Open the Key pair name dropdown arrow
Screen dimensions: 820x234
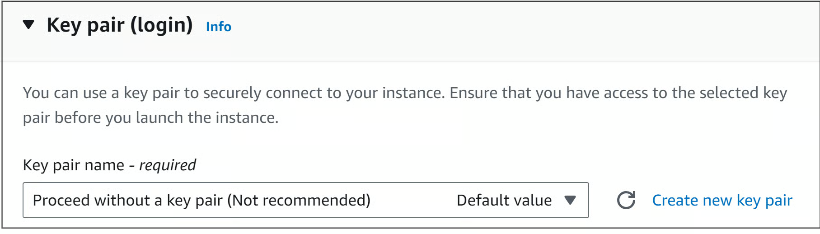click(x=570, y=200)
